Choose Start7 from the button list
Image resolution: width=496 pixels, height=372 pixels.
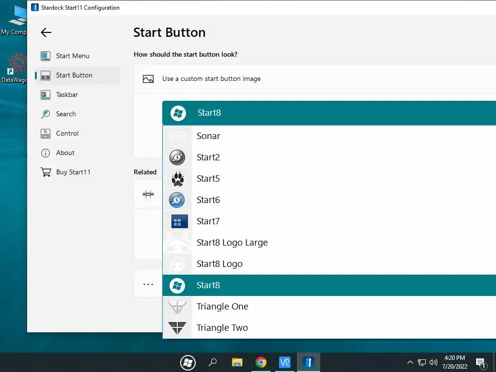click(x=329, y=221)
